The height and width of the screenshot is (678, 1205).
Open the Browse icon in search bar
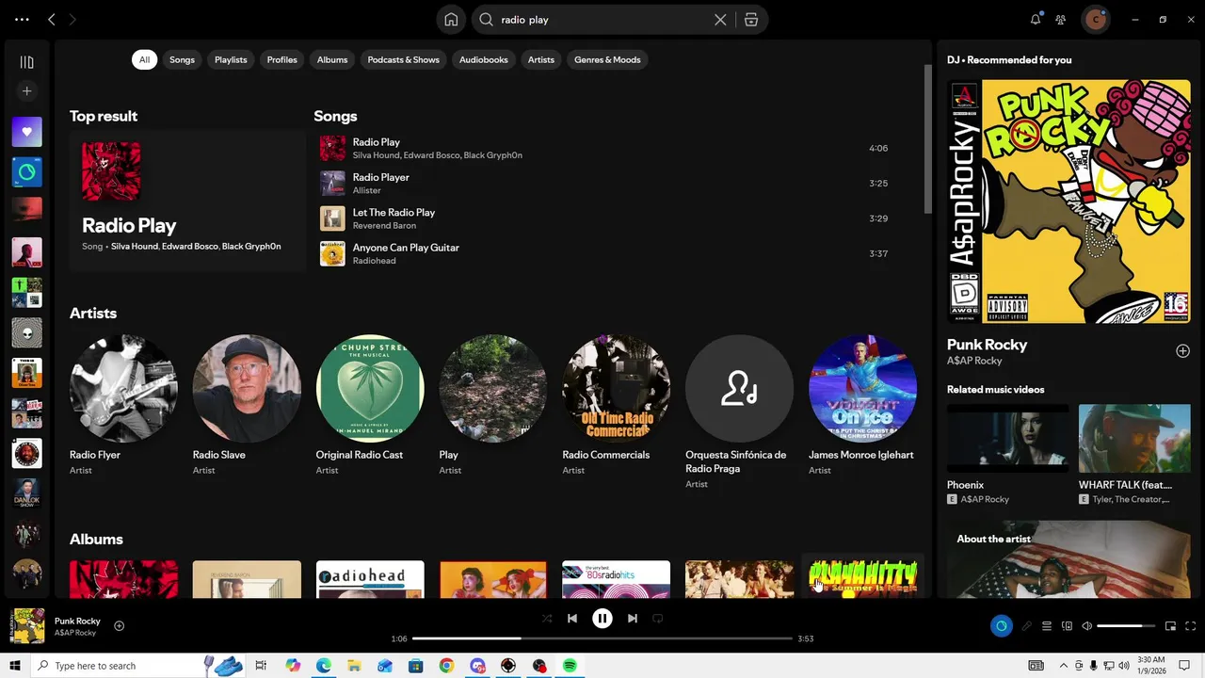pyautogui.click(x=750, y=20)
